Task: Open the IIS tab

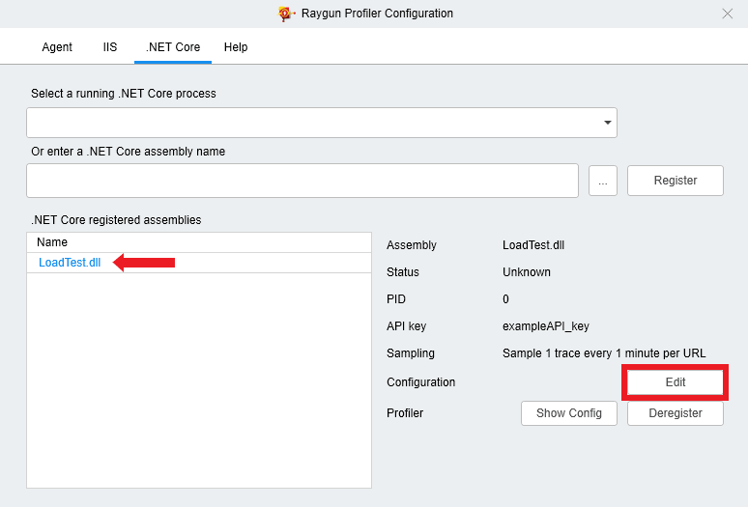Action: [x=110, y=46]
